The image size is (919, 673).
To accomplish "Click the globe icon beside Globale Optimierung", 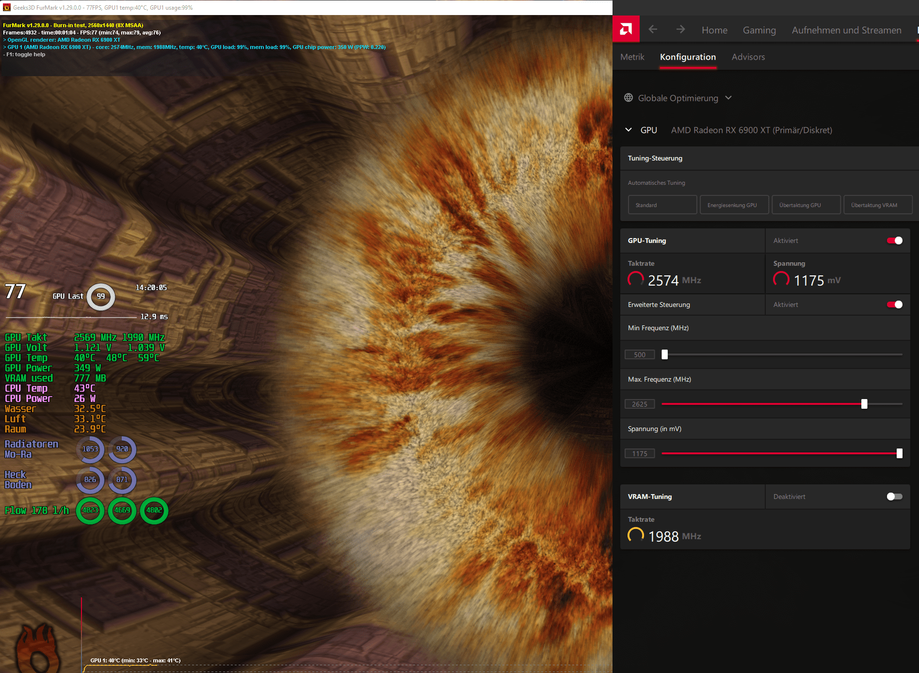I will click(x=629, y=98).
